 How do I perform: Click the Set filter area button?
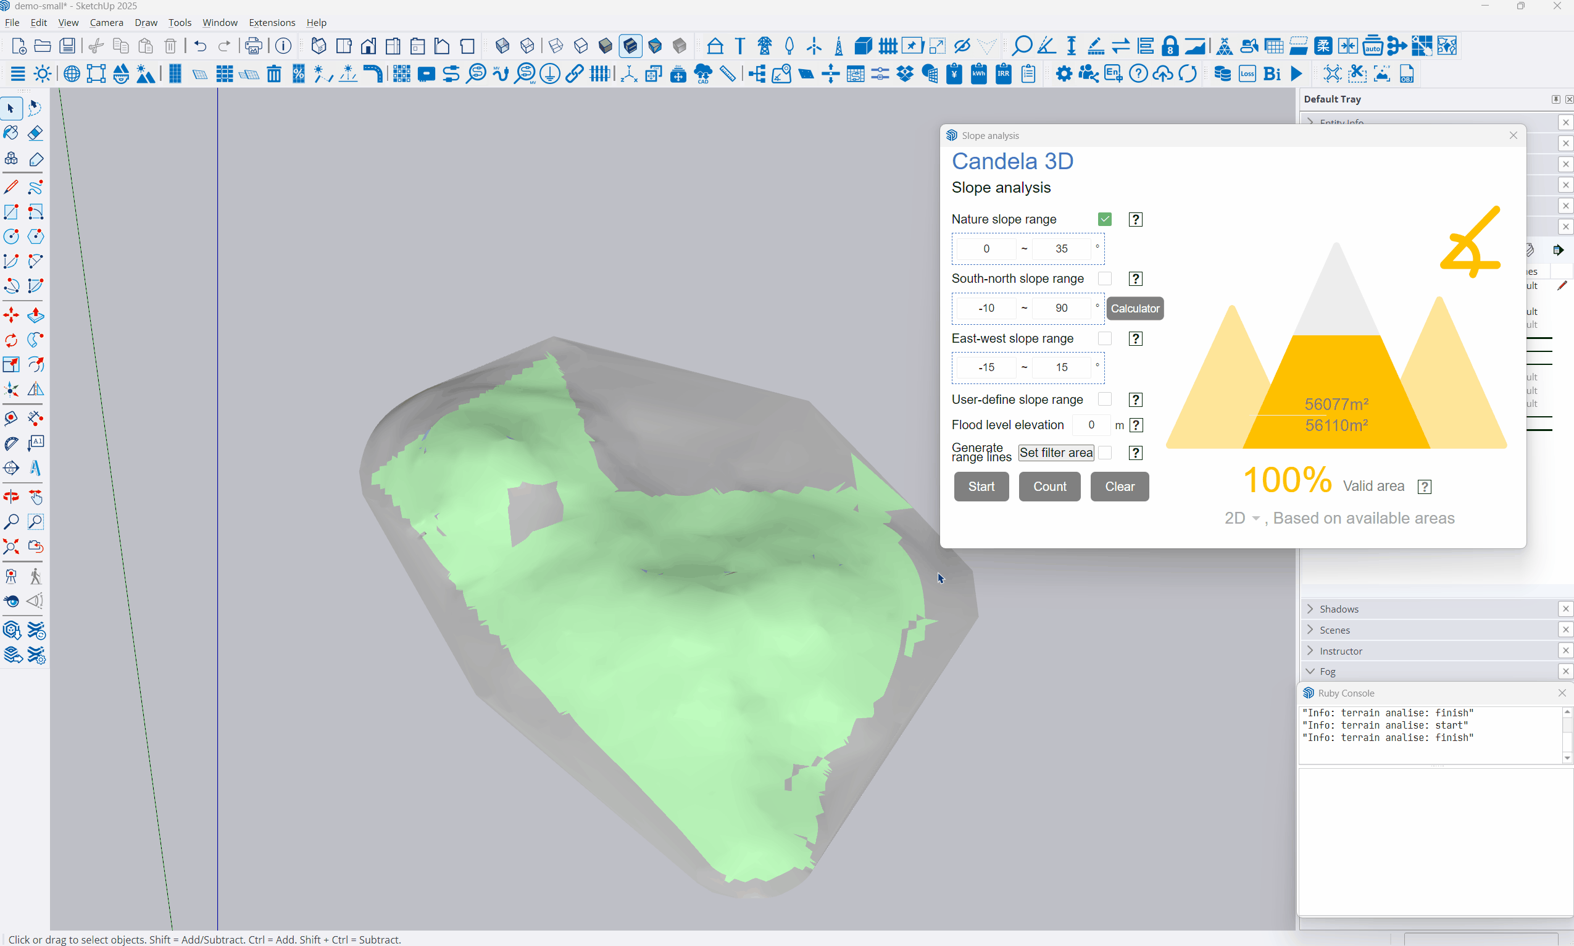click(1056, 453)
